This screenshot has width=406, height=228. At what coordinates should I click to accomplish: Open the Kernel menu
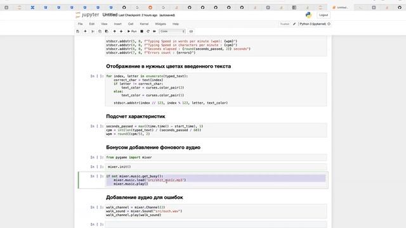coord(144,24)
